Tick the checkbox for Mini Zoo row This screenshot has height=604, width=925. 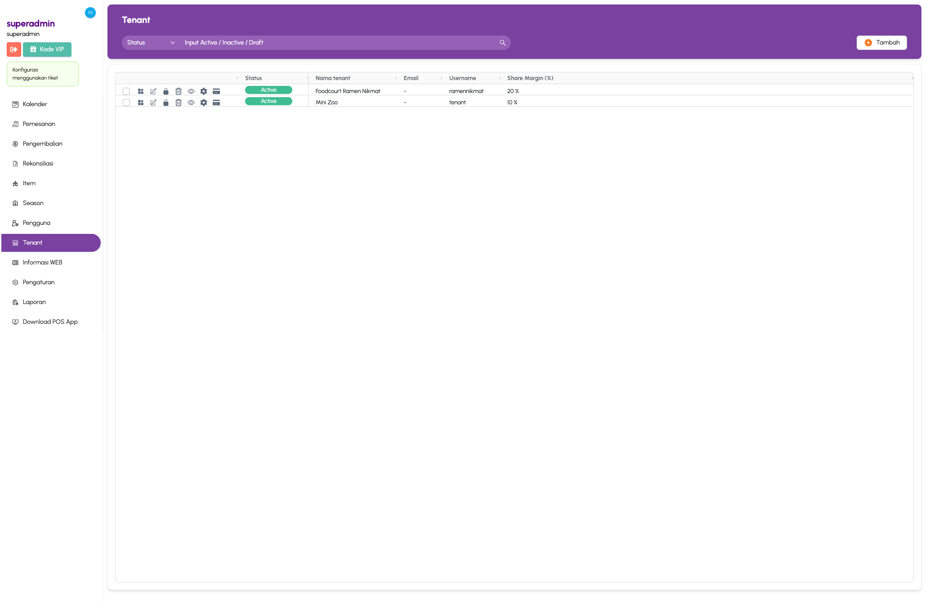coord(126,103)
